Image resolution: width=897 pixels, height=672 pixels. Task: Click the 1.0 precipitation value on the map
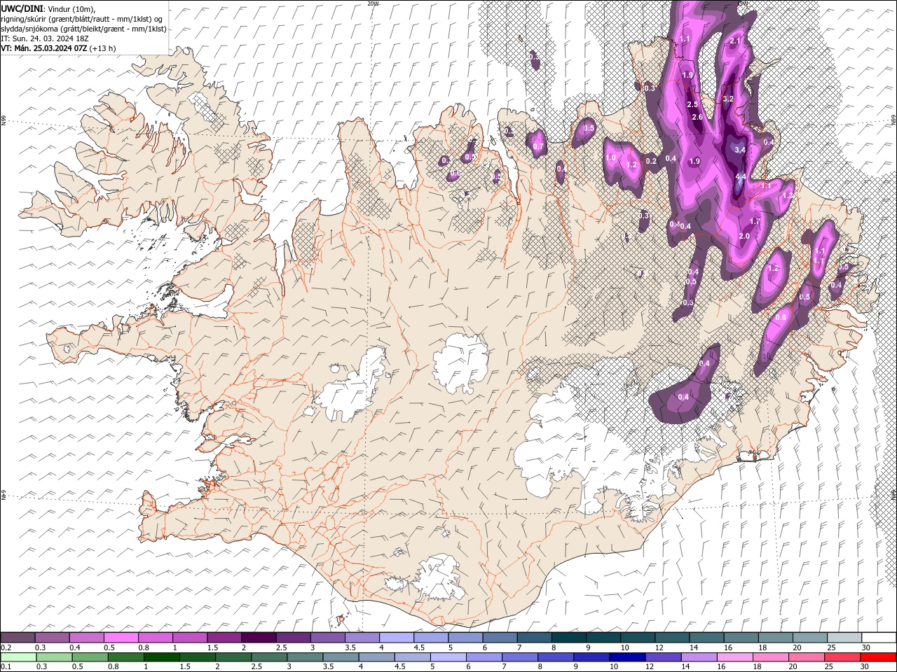pos(610,158)
